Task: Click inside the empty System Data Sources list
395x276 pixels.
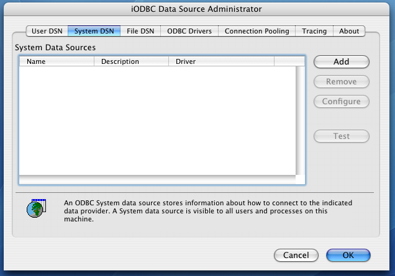Action: coord(158,120)
